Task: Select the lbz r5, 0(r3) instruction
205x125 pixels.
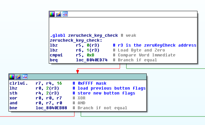Action: [75, 45]
